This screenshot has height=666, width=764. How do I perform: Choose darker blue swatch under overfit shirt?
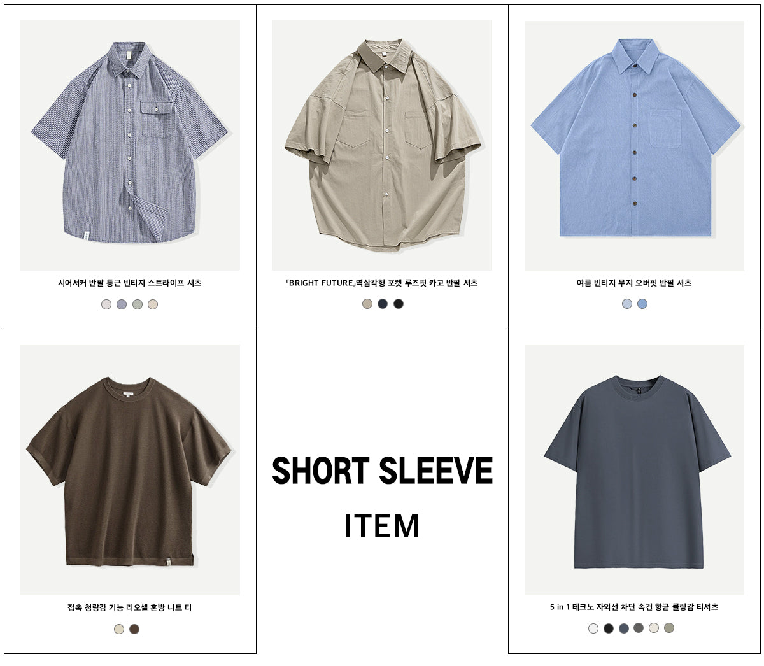[642, 304]
